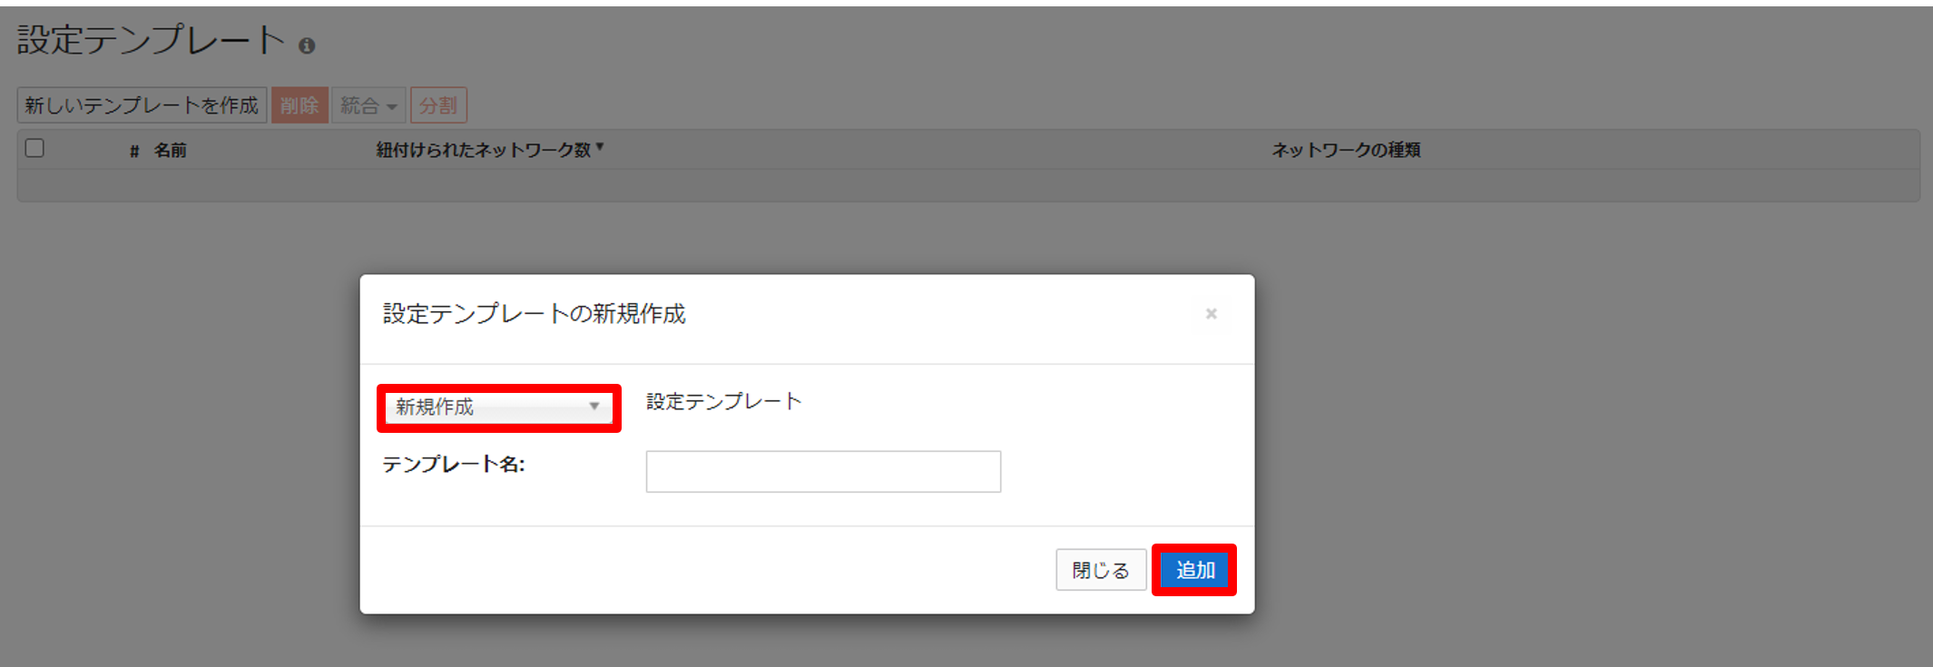1933x667 pixels.
Task: Click the 削除 button
Action: (299, 105)
